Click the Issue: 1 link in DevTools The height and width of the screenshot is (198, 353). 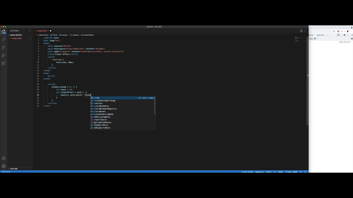(313, 39)
